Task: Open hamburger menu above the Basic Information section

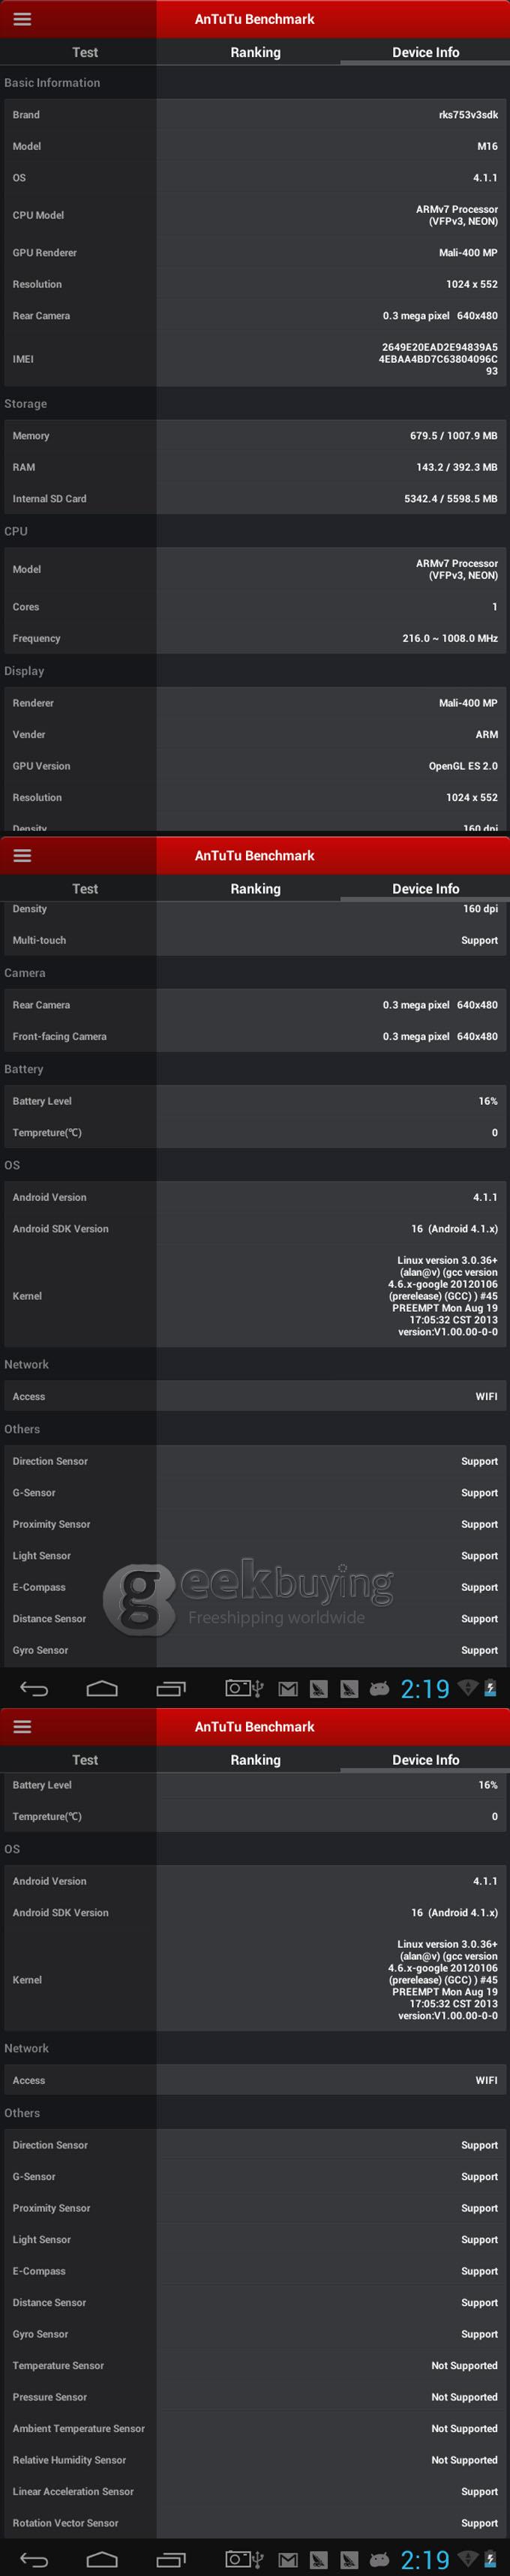Action: (22, 19)
